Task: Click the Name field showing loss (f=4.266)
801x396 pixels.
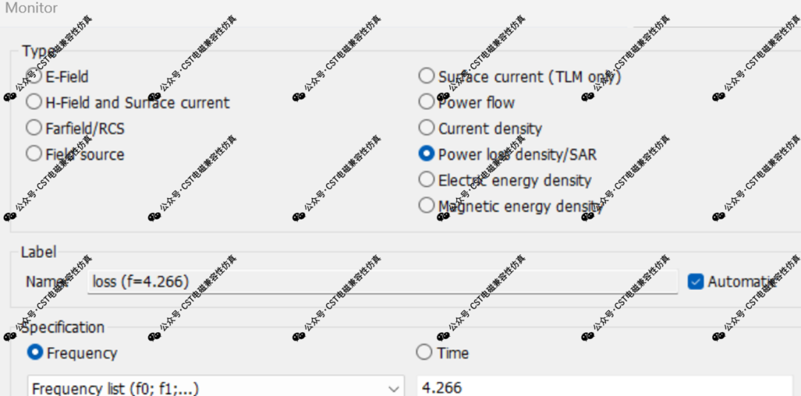Action: tap(383, 282)
